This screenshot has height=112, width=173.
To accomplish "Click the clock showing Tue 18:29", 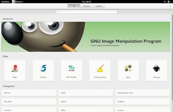I will coord(86,2).
